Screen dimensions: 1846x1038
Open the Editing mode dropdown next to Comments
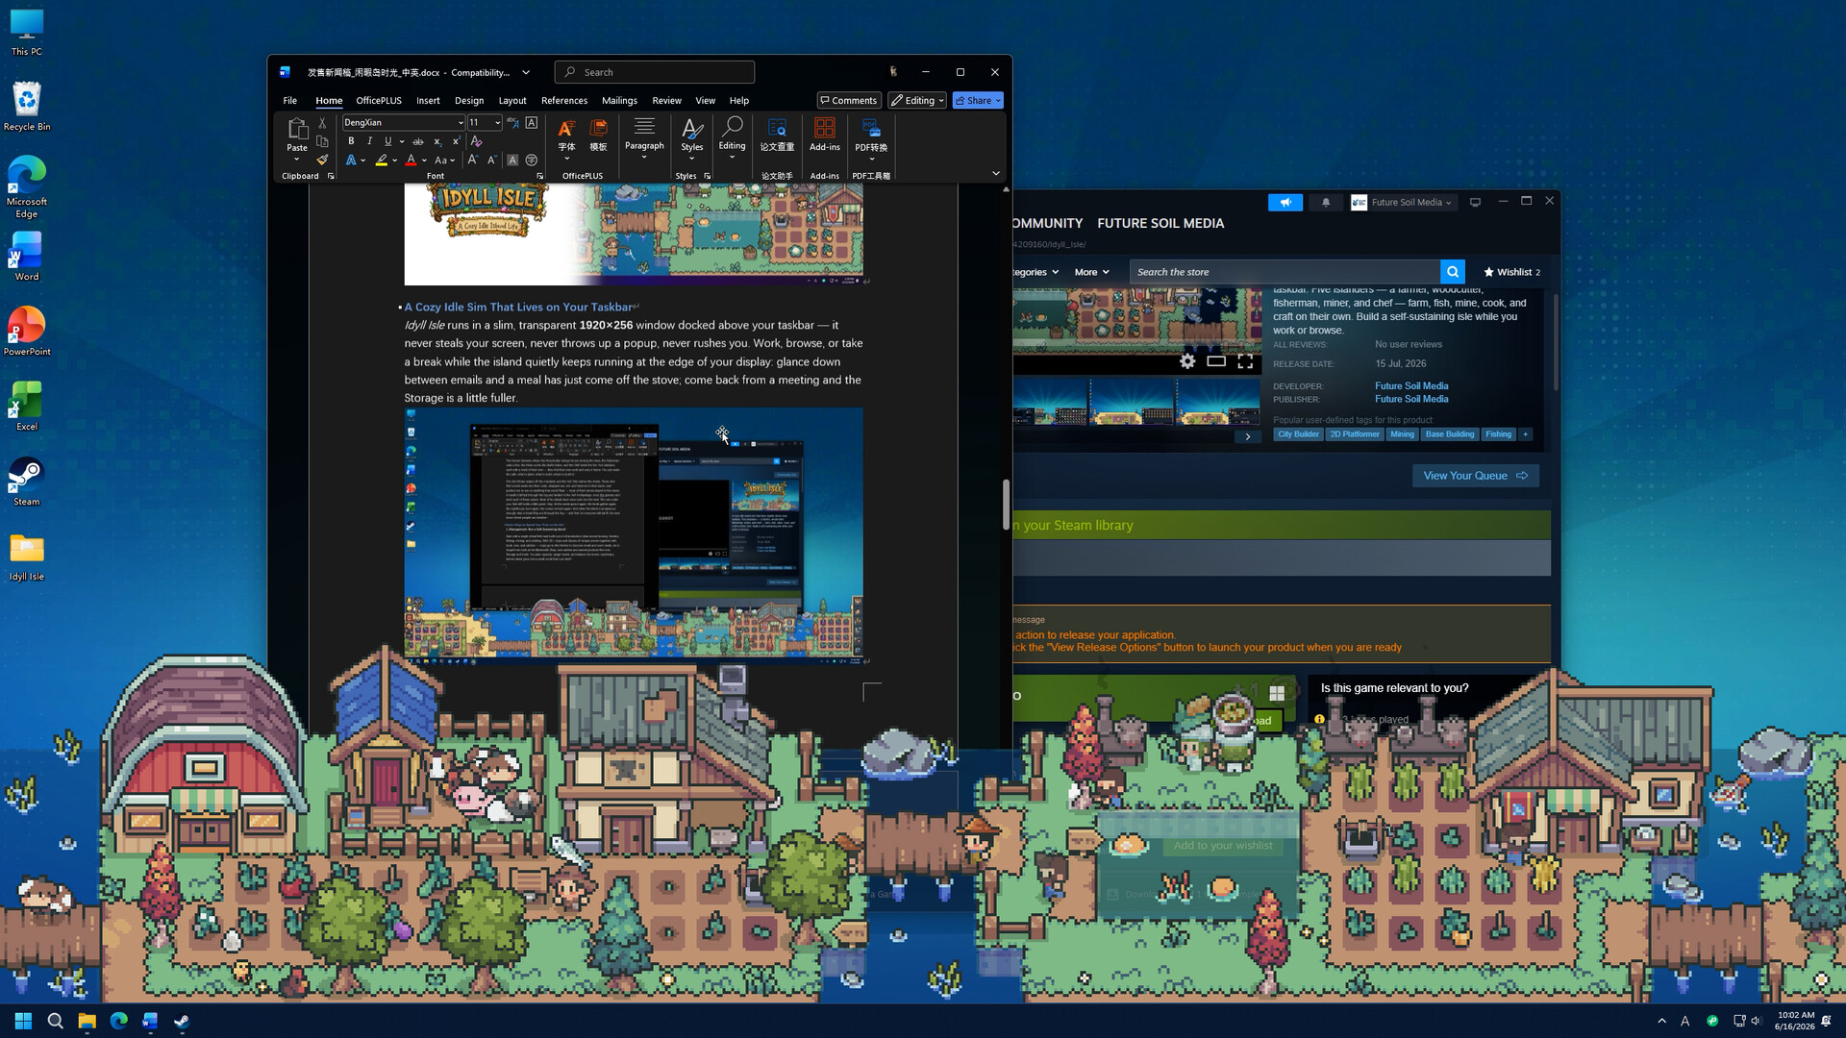(917, 100)
